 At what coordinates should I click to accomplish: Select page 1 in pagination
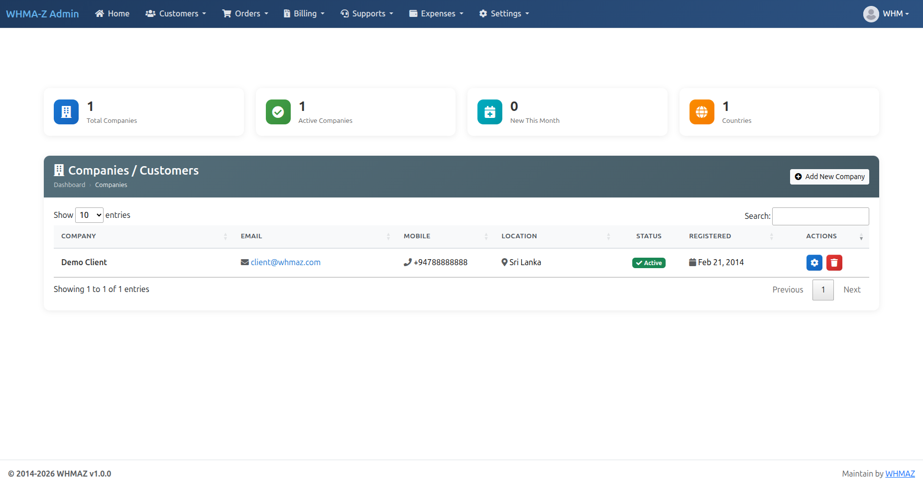(823, 290)
